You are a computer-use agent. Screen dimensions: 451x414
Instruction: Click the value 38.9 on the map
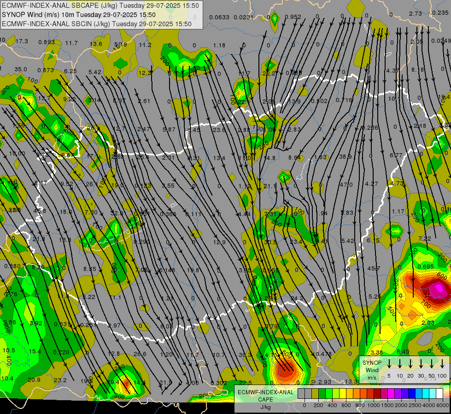pyautogui.click(x=346, y=156)
